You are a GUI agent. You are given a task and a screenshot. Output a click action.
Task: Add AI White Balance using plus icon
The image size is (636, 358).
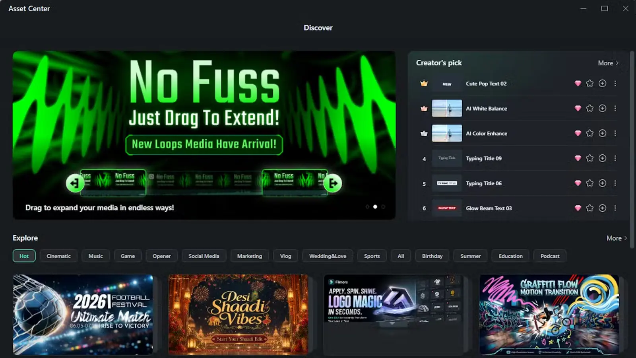(603, 108)
